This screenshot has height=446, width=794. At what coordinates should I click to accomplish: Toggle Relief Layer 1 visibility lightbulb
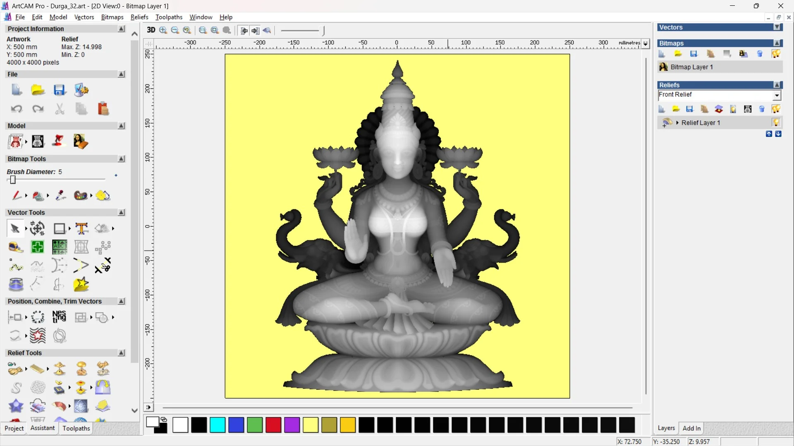[x=776, y=123]
